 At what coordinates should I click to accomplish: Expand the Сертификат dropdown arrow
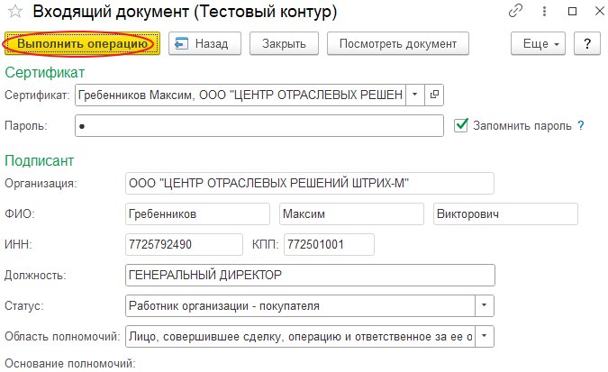pyautogui.click(x=415, y=95)
